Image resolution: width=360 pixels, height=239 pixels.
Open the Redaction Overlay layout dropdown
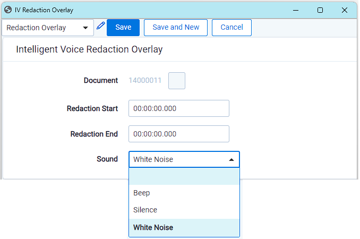click(x=48, y=28)
